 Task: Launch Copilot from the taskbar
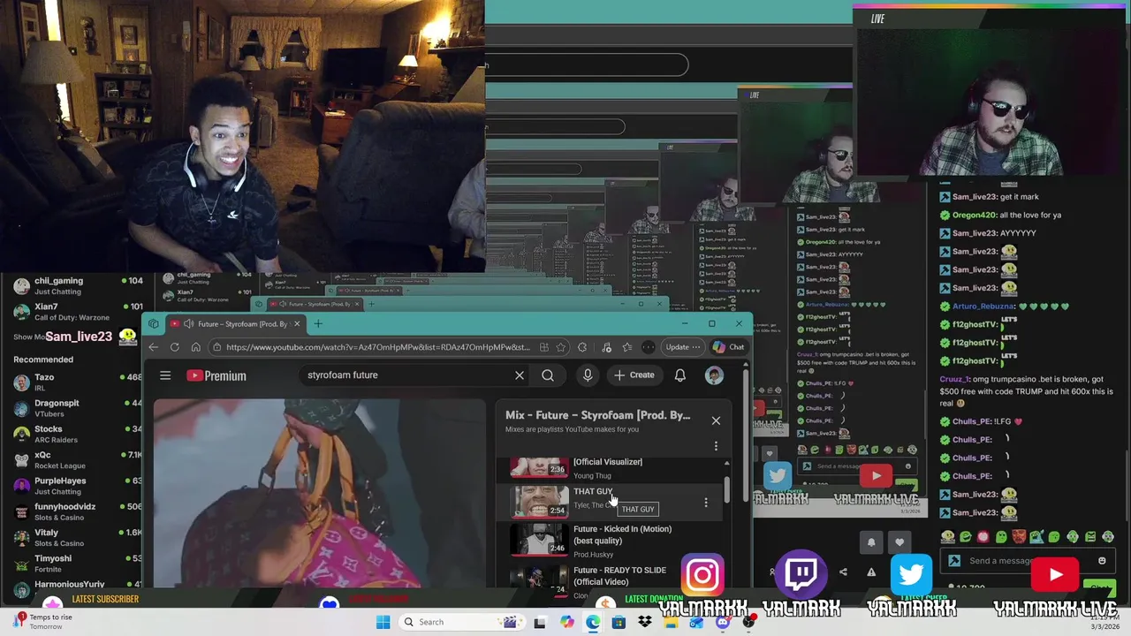(x=566, y=622)
